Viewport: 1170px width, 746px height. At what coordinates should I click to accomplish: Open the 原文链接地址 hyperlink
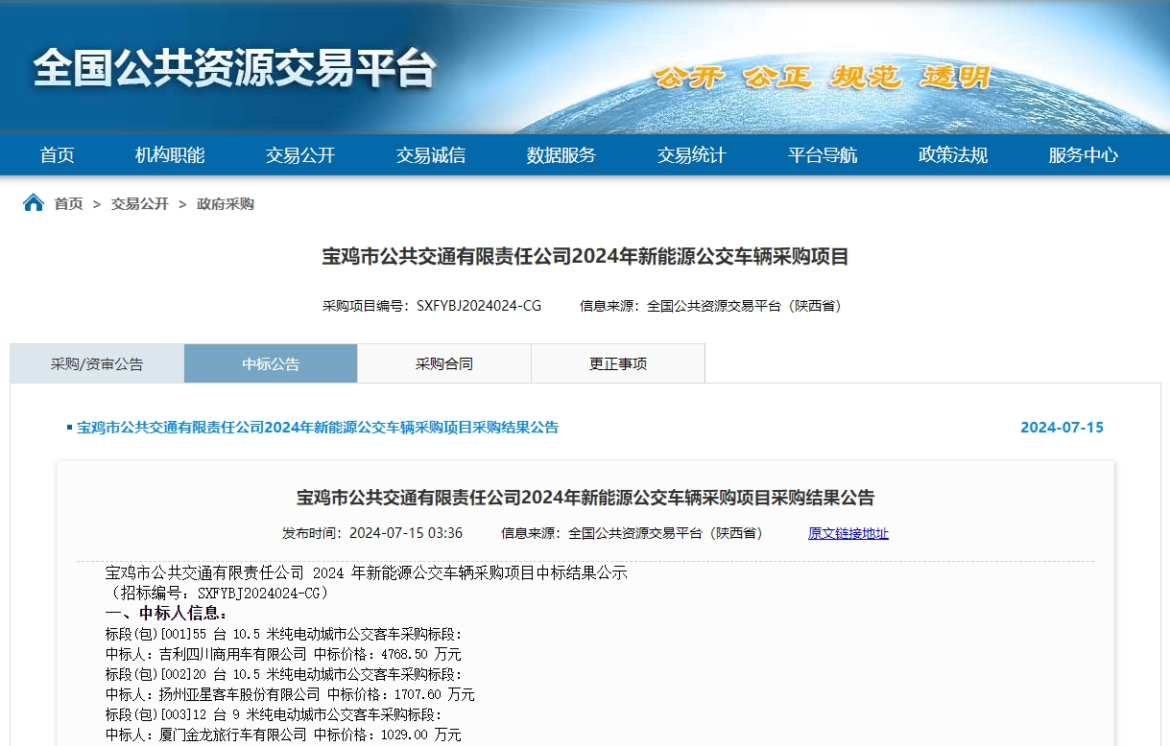(x=848, y=534)
